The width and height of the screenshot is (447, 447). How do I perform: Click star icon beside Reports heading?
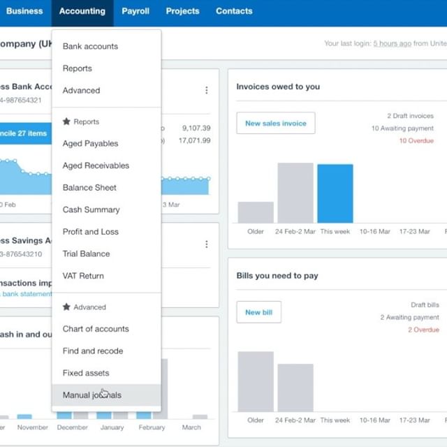(x=66, y=122)
